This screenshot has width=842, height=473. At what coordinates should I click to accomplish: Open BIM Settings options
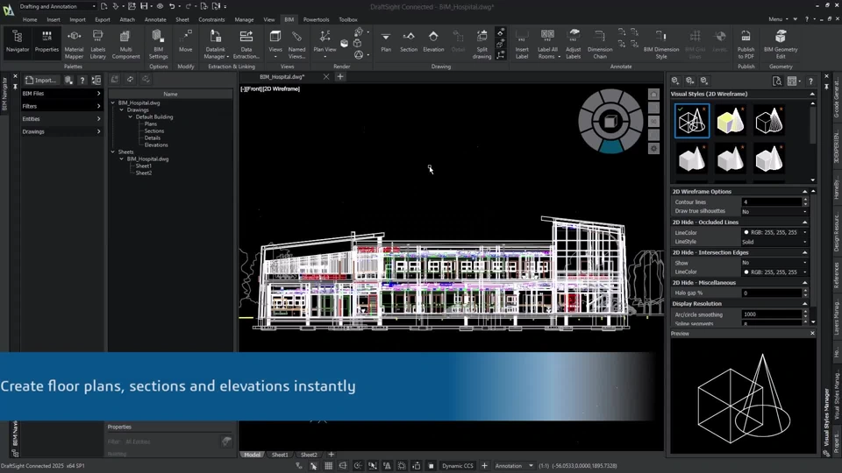click(158, 40)
